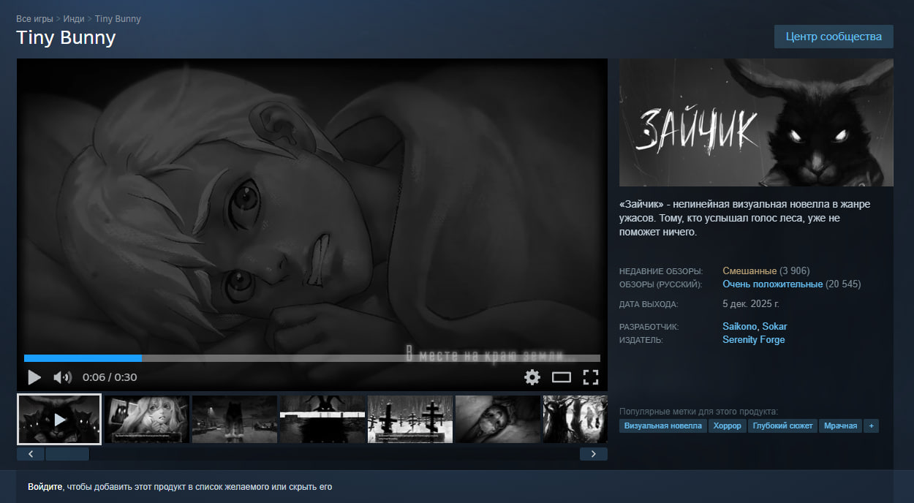
Task: Open the Визуальная новелла tag
Action: click(662, 426)
